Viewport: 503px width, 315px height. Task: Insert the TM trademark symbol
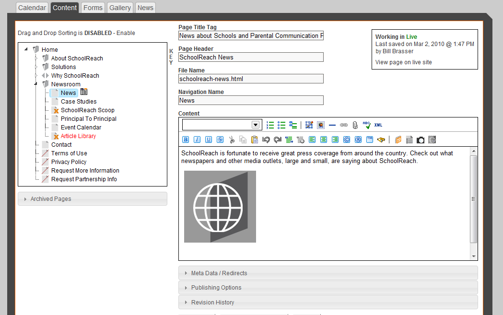370,140
